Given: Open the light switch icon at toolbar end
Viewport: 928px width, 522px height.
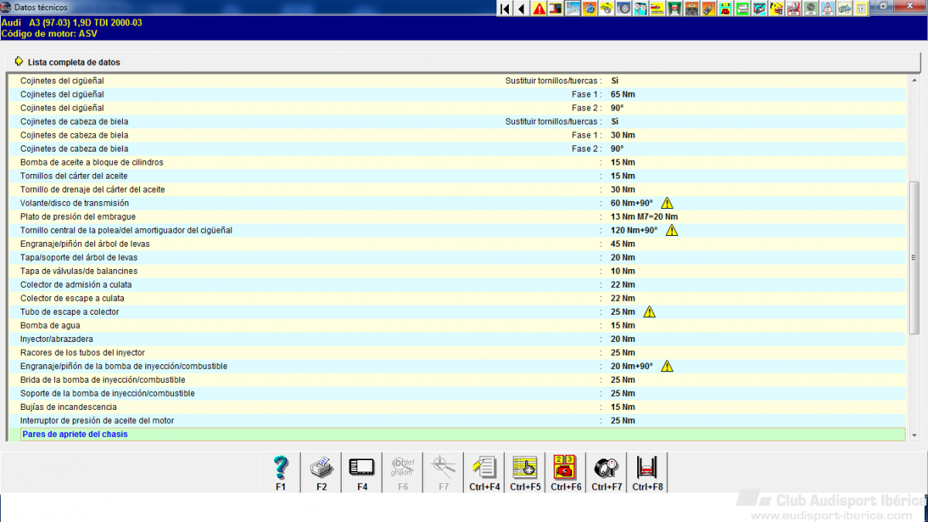Looking at the screenshot, I should [860, 9].
